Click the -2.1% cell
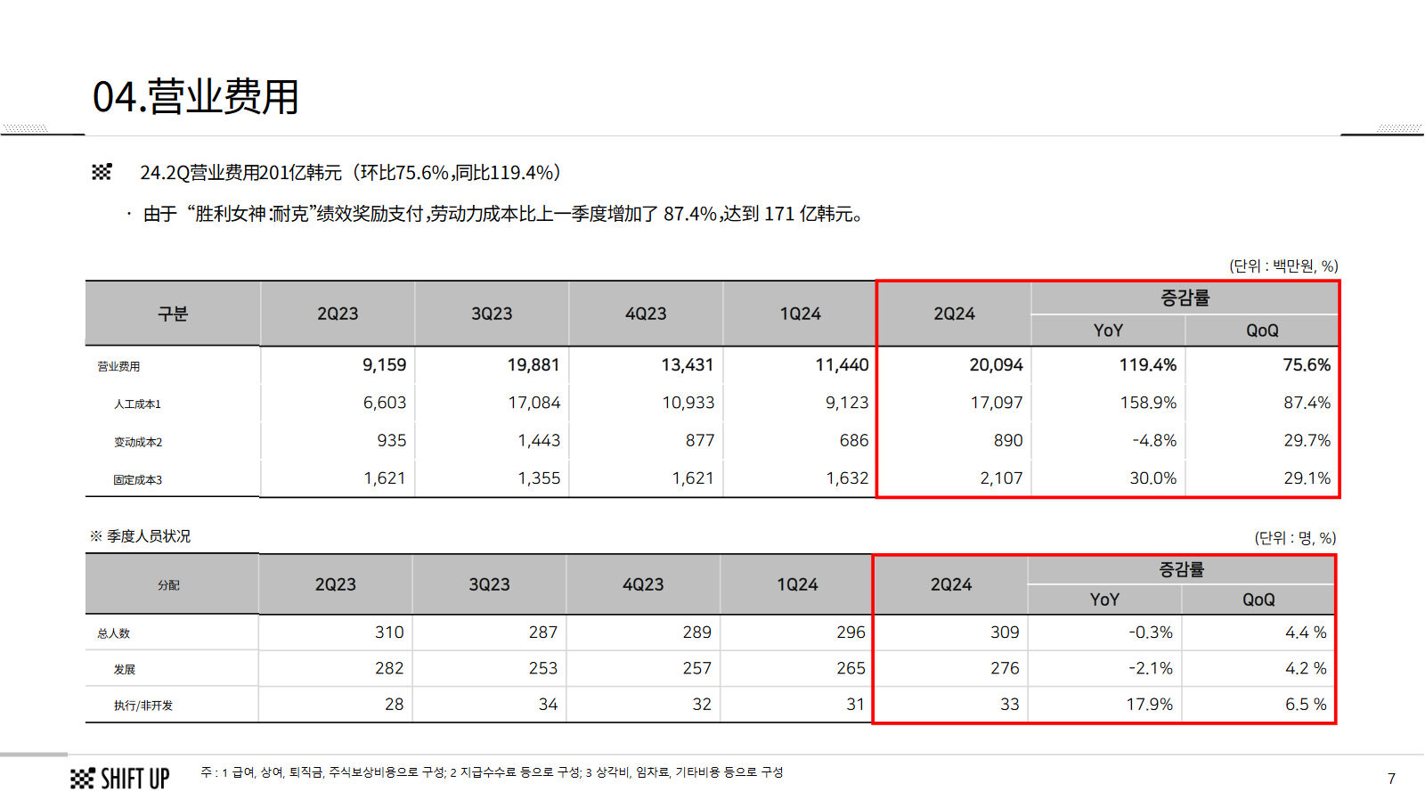Image resolution: width=1425 pixels, height=800 pixels. [x=1151, y=667]
